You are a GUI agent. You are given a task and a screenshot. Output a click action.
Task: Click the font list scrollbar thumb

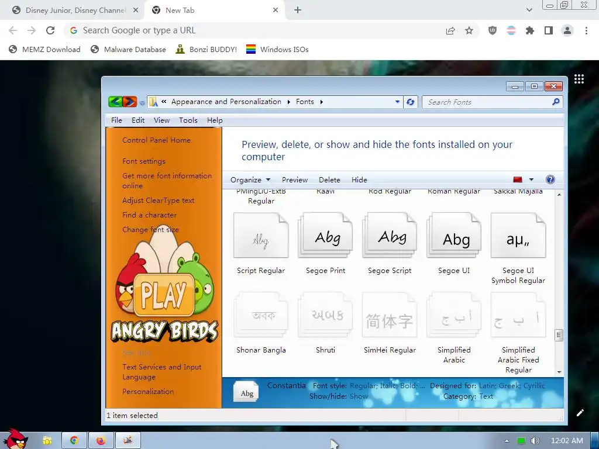pos(559,335)
